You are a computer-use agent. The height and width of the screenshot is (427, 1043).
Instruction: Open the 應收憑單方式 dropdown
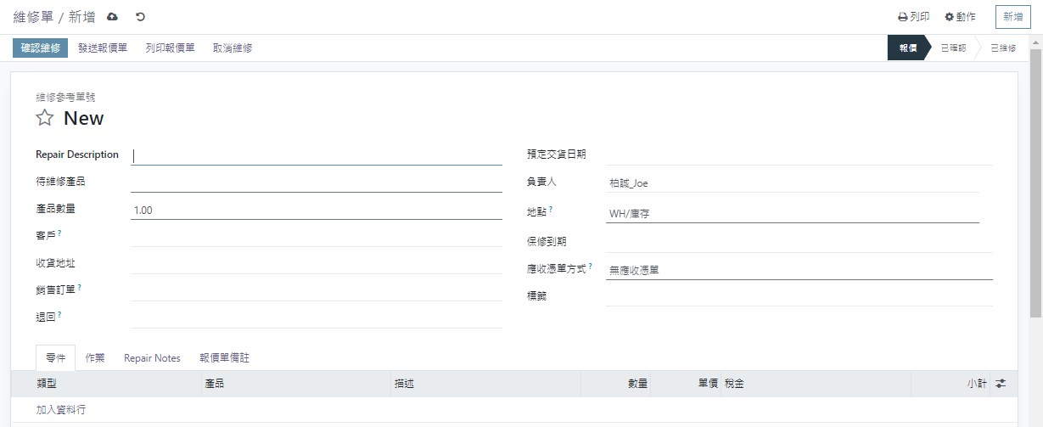click(798, 270)
